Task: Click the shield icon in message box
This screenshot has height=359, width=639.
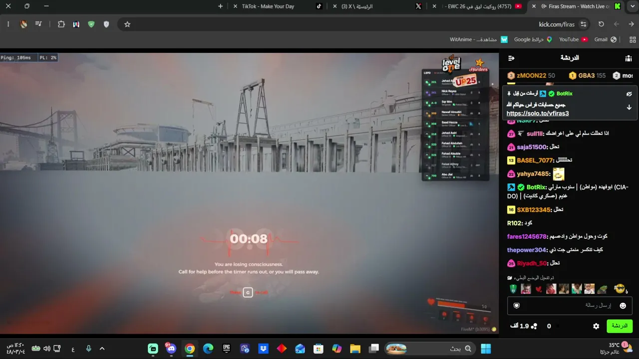Action: pos(517,306)
